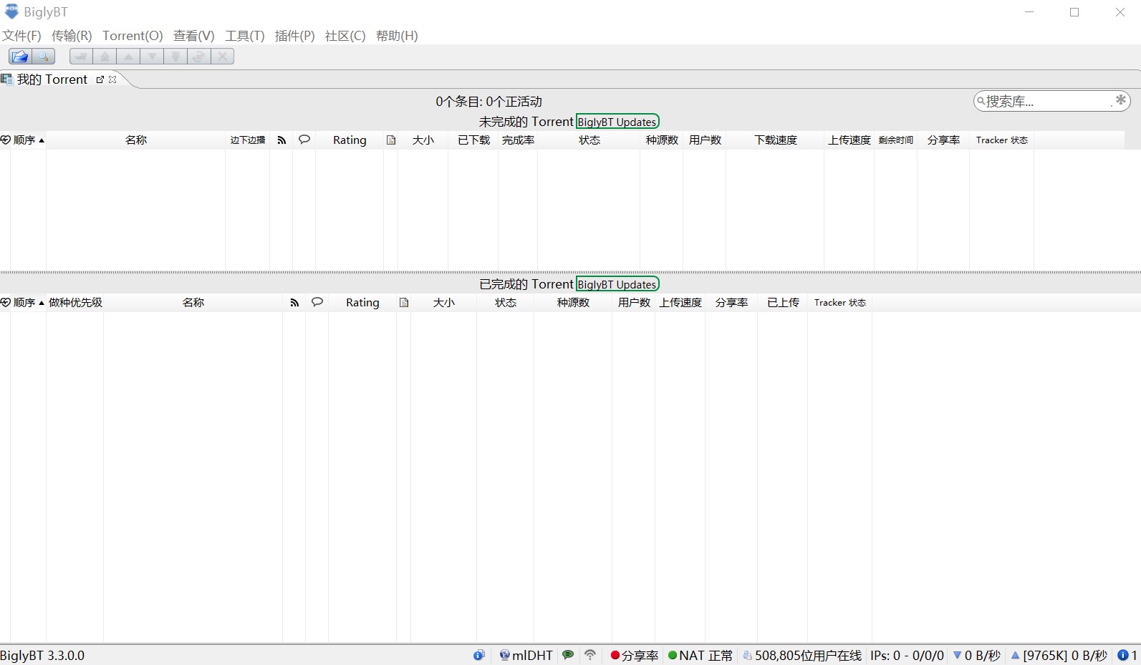Pop out the 我的 Torrent tab
1141x665 pixels.
(100, 79)
